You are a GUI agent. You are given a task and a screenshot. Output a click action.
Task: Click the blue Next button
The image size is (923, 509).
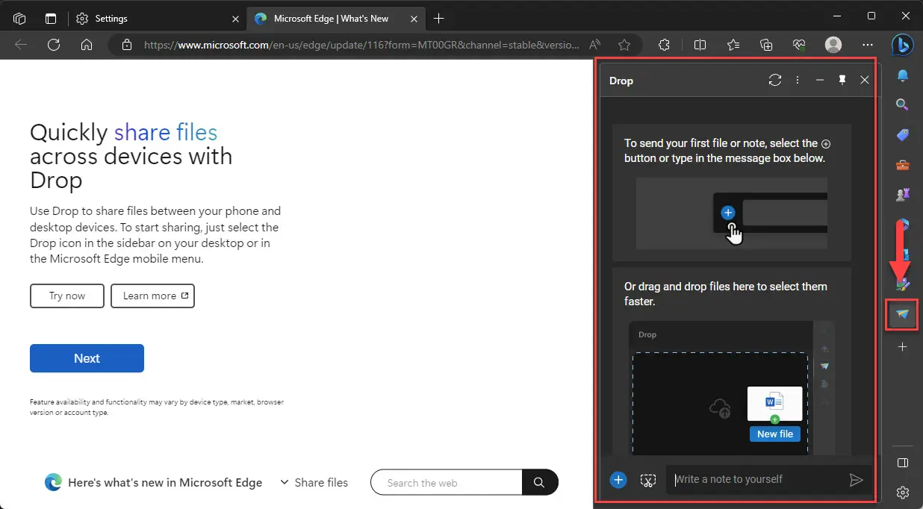pyautogui.click(x=87, y=358)
